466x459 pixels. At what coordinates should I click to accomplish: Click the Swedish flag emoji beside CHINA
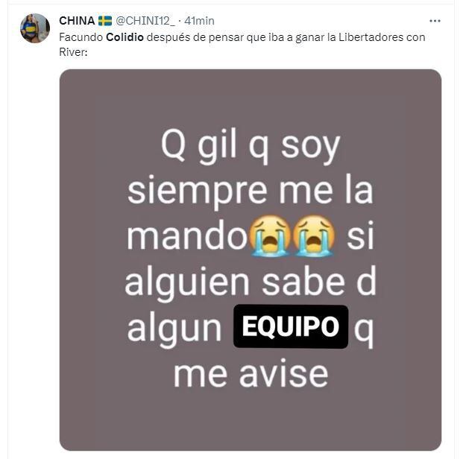pos(105,21)
